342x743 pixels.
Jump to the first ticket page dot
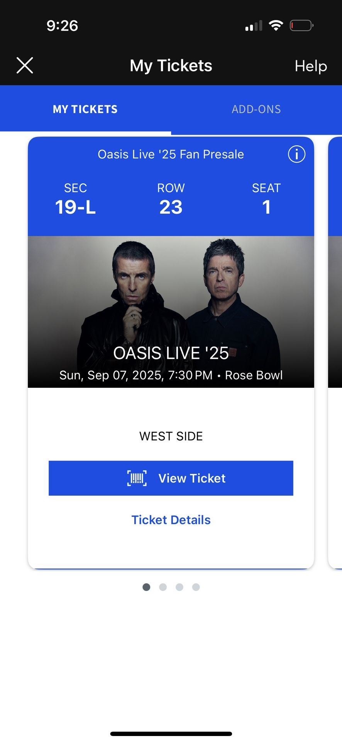coord(146,587)
